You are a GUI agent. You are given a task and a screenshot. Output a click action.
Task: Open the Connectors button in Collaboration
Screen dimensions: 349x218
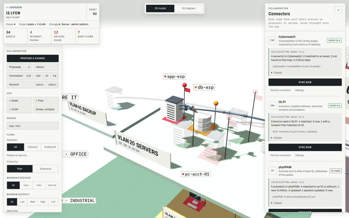[x=33, y=76]
